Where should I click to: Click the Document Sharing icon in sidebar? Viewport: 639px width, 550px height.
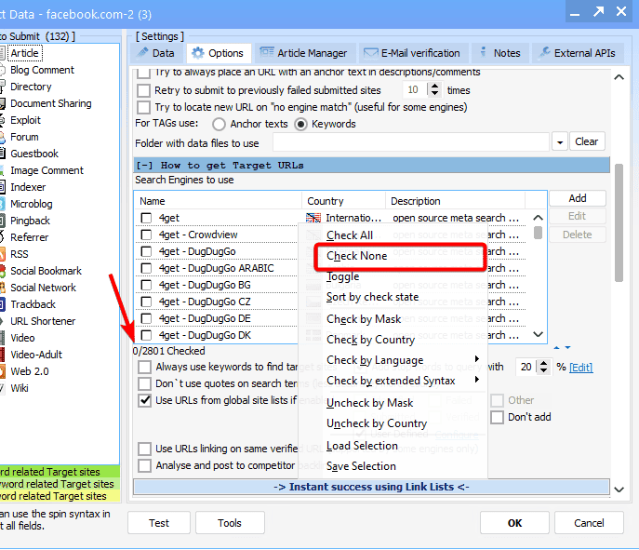coord(2,103)
